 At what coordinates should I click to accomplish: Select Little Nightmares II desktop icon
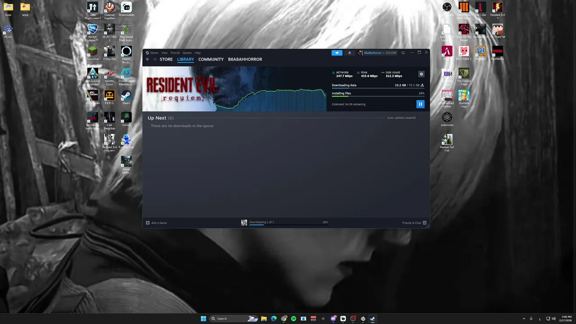[93, 11]
